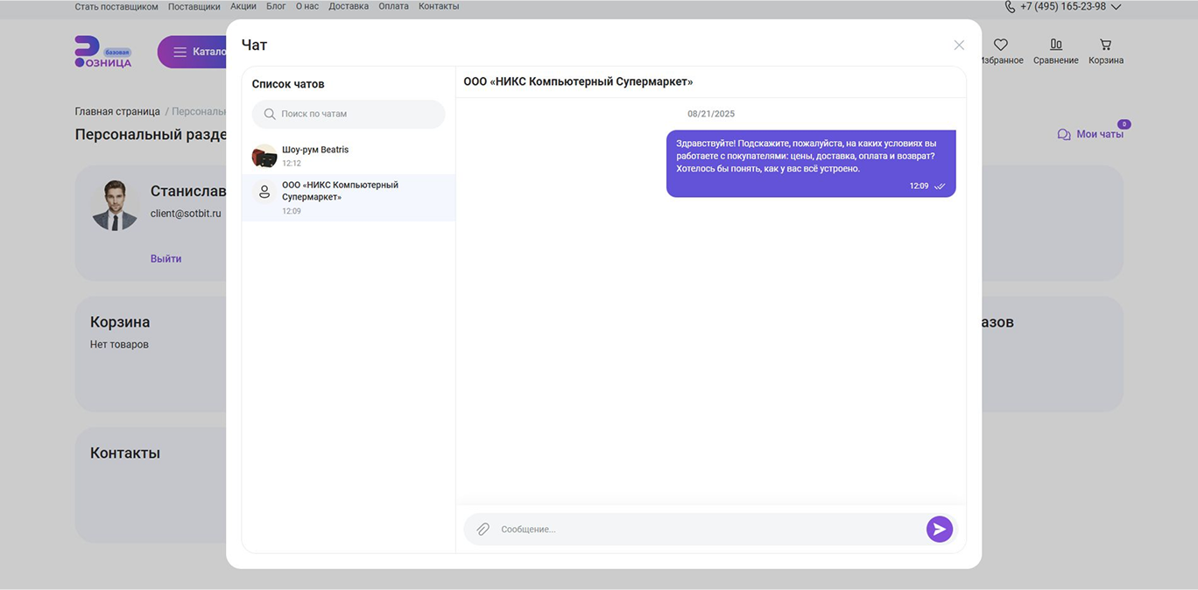Select ООО «НИКС Компьютерный Супермаркет» chat
The image size is (1198, 590).
tap(349, 198)
